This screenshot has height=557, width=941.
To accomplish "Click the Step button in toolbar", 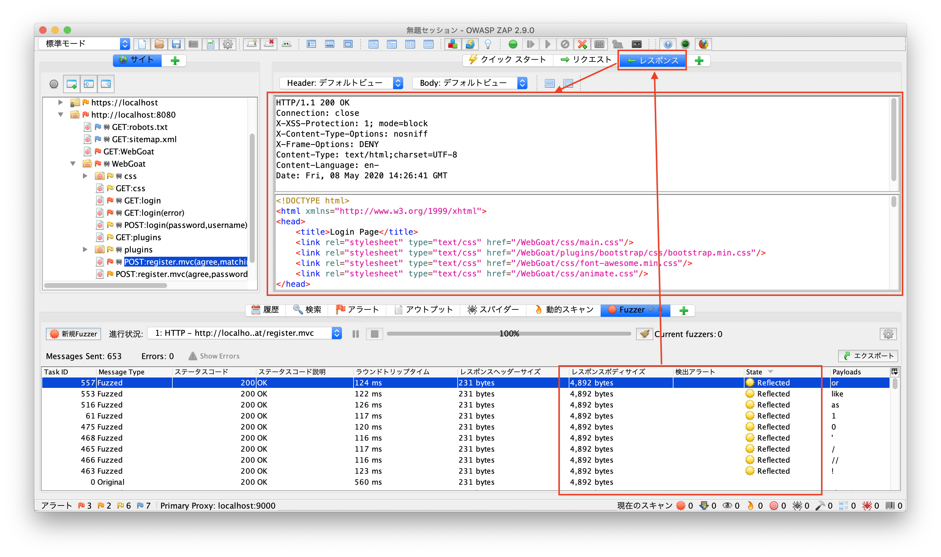I will 530,44.
